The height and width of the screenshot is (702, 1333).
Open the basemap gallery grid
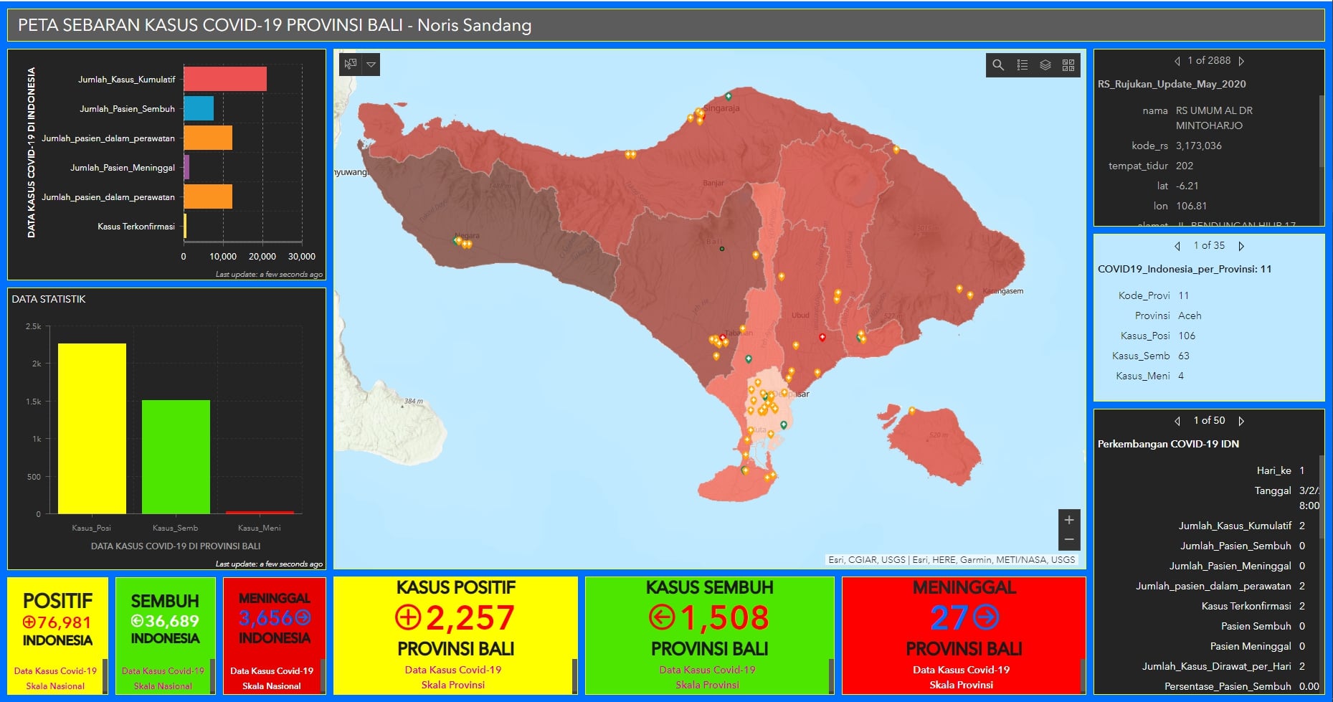(x=1068, y=65)
